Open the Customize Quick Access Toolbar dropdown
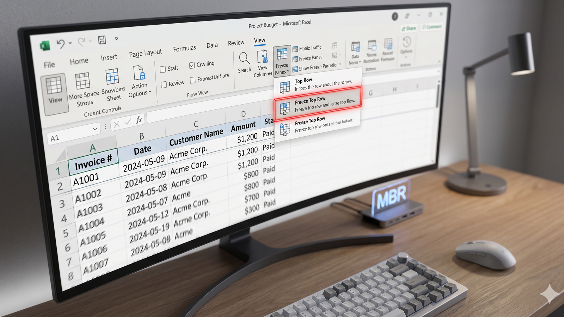 tap(116, 38)
